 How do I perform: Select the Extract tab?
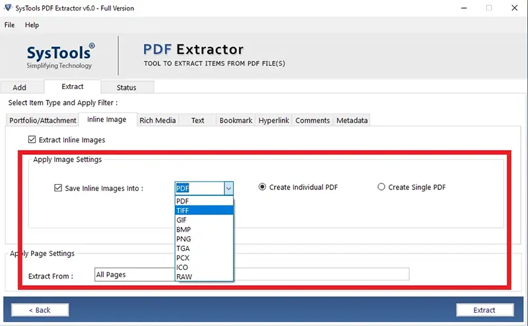click(73, 86)
